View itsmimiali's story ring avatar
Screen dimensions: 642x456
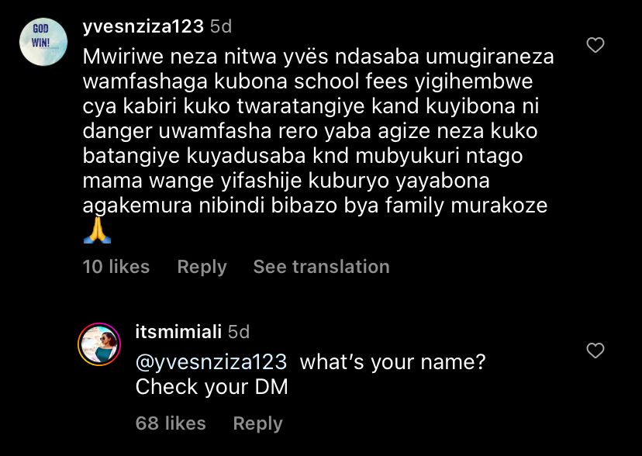pyautogui.click(x=99, y=344)
